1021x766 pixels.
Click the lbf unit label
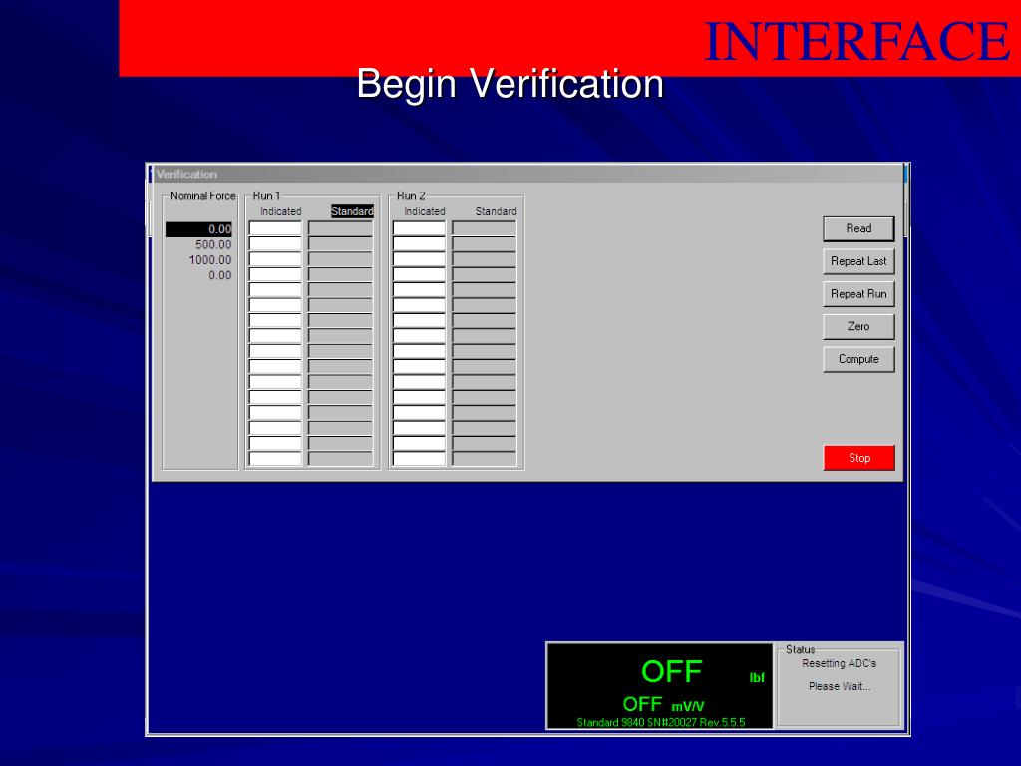[757, 678]
